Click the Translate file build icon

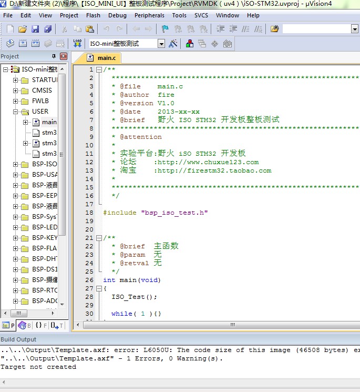pyautogui.click(x=10, y=44)
